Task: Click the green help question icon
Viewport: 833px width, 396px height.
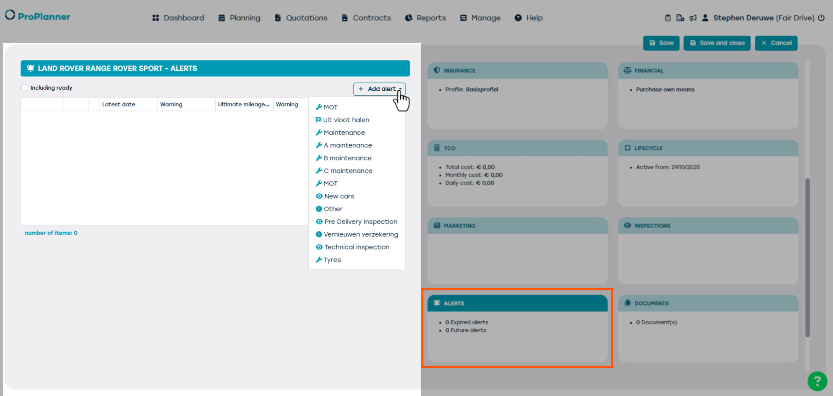Action: pos(817,381)
